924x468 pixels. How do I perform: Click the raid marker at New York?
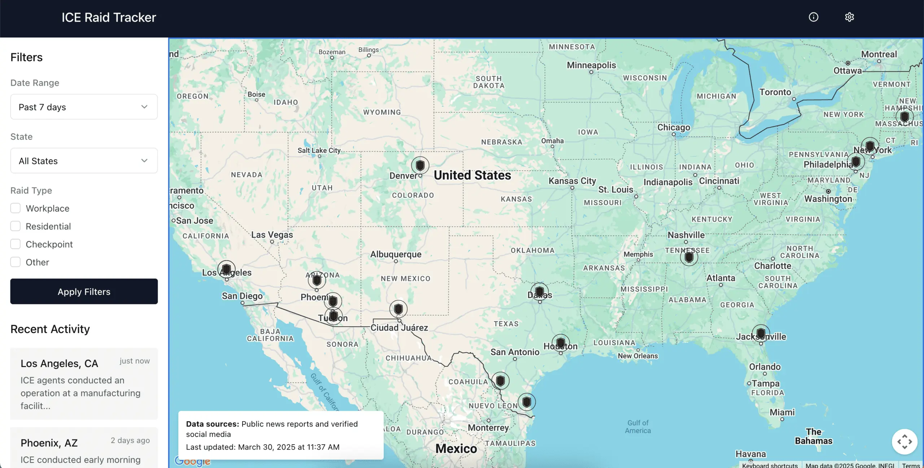870,146
